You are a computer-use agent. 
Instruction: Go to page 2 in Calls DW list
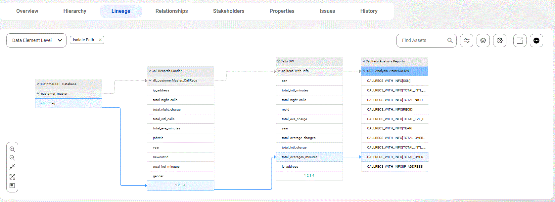(x=307, y=176)
